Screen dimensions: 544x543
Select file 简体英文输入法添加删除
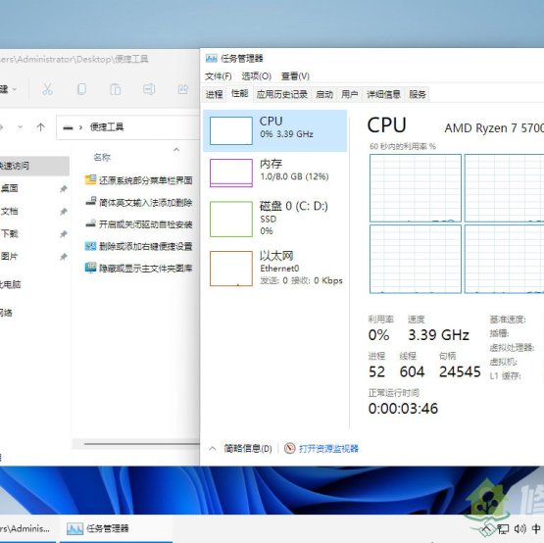[139, 202]
